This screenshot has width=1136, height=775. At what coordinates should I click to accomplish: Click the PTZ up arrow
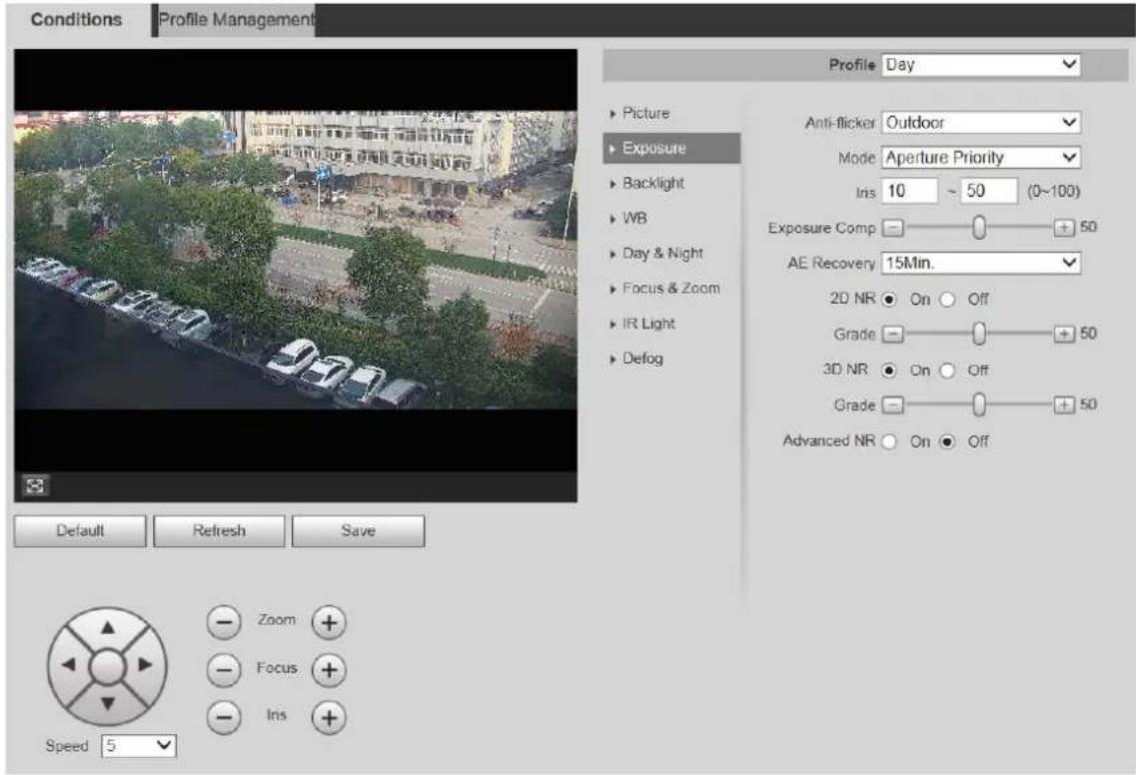107,627
